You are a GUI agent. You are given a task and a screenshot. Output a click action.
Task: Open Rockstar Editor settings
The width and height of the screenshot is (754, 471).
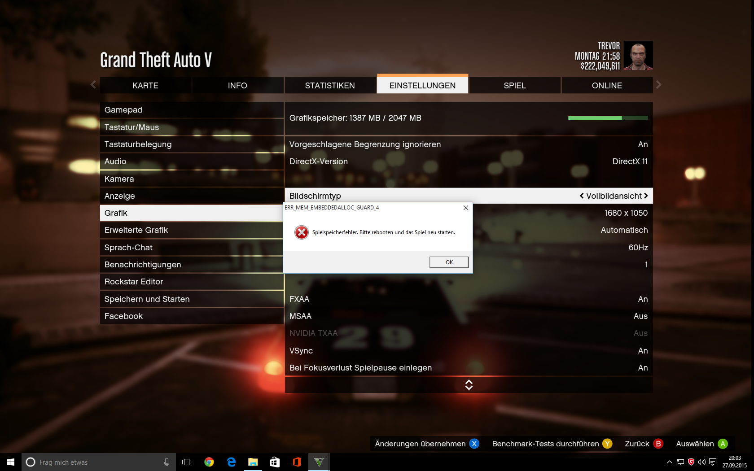pyautogui.click(x=192, y=282)
